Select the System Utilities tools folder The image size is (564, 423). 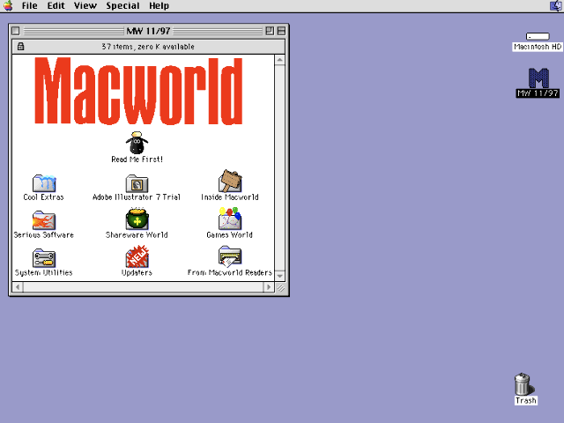(x=44, y=258)
